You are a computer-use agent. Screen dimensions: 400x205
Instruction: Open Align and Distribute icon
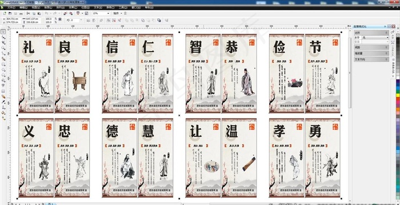tap(167, 20)
